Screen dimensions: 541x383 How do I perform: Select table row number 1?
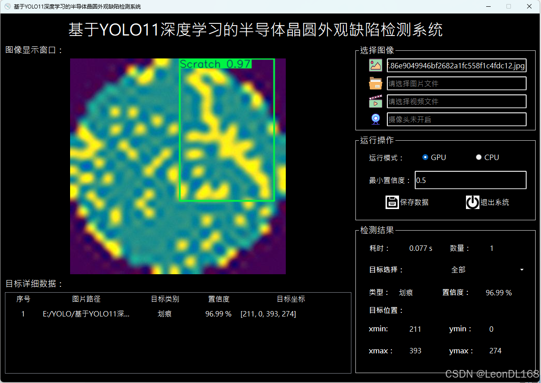(23, 314)
